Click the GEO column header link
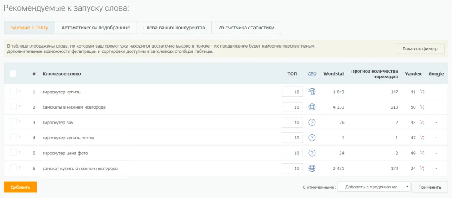 coord(312,74)
